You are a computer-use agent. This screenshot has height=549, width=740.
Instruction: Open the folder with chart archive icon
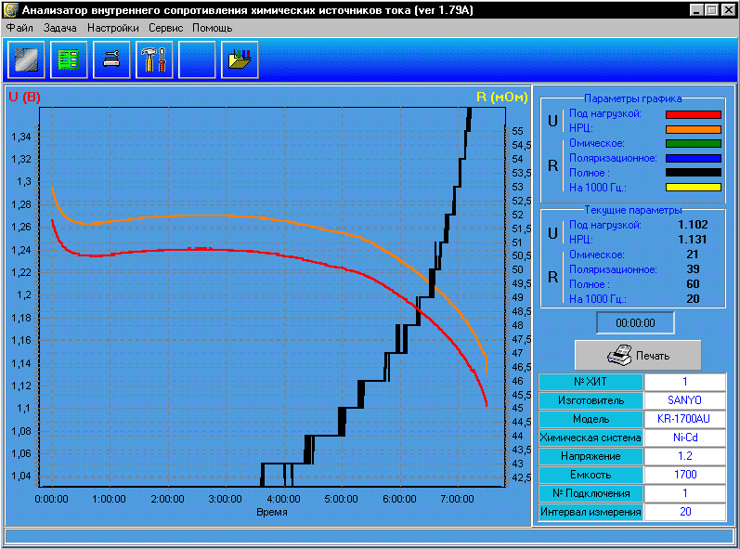[240, 59]
